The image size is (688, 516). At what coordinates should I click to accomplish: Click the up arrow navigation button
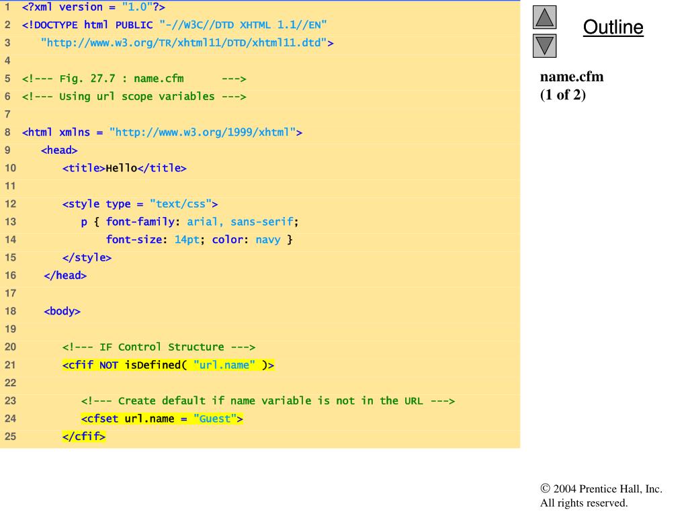pyautogui.click(x=544, y=17)
